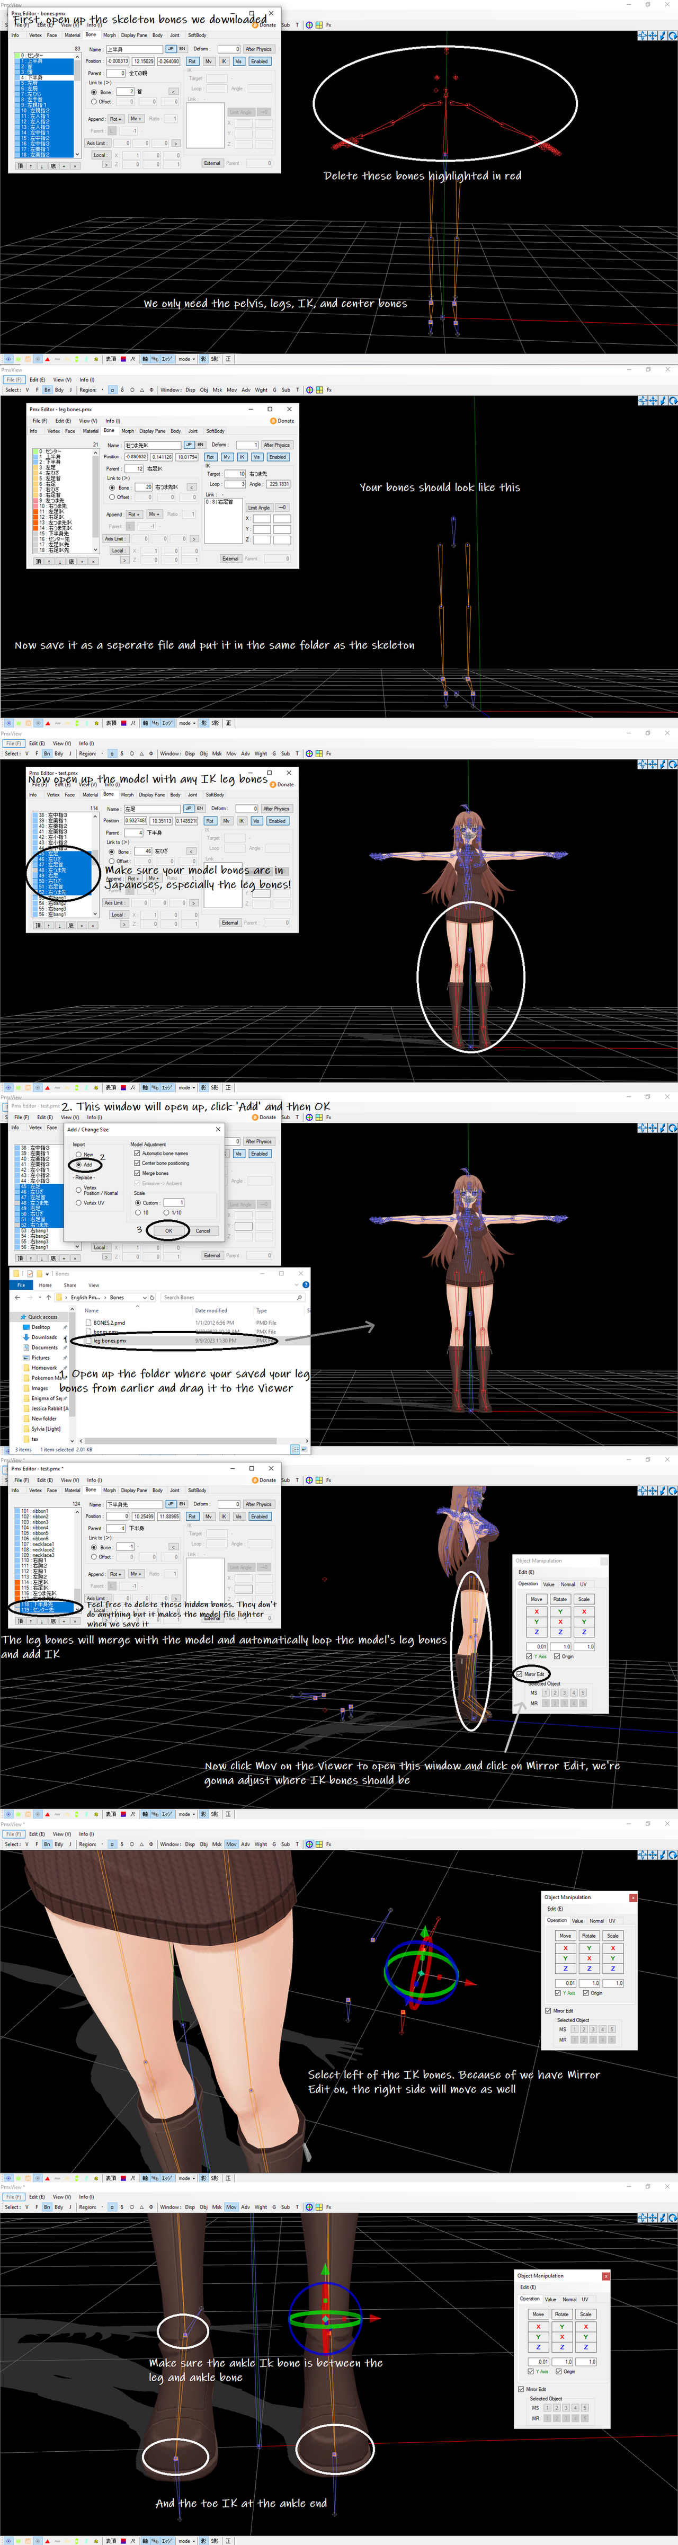Viewport: 678px width, 2545px height.
Task: Click the explorer Back arrow
Action: click(x=18, y=1297)
